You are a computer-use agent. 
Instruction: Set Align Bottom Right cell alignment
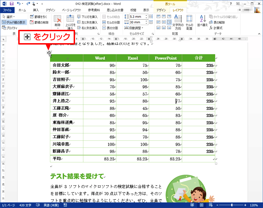click(x=169, y=27)
